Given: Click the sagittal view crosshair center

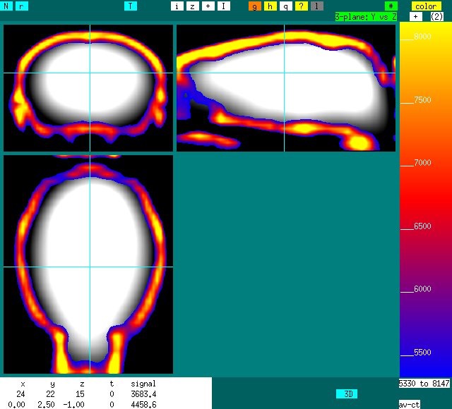Looking at the screenshot, I should tap(284, 73).
